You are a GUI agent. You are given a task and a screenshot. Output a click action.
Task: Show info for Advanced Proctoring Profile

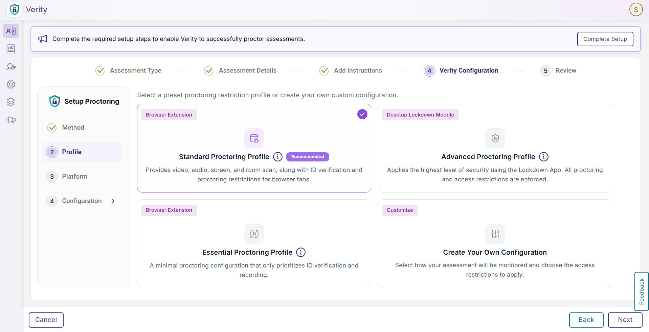click(x=544, y=157)
